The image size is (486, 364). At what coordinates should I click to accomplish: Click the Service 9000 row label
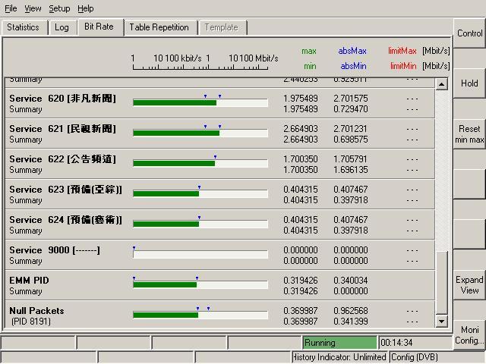click(x=54, y=250)
